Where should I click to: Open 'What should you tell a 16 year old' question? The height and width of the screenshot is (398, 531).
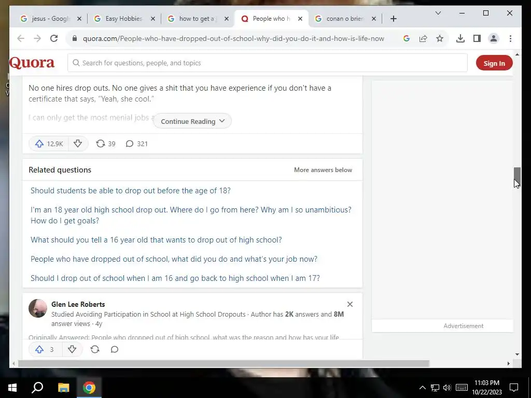pos(156,240)
